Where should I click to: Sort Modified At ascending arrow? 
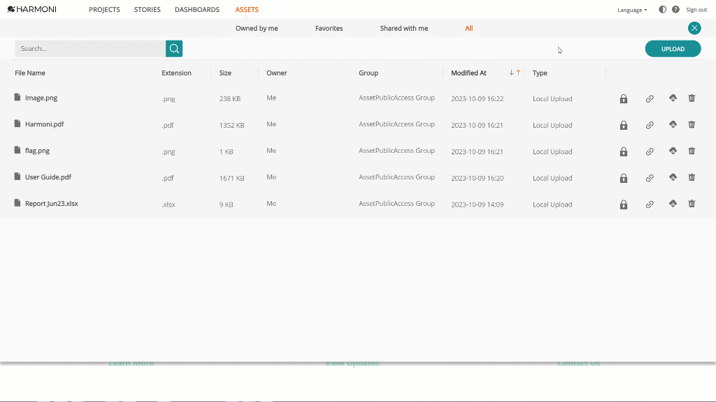(518, 73)
